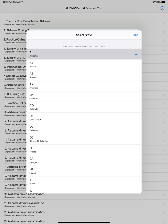Click the Select State dialog scrollbar
Screen dimensions: 168x224
point(141,65)
